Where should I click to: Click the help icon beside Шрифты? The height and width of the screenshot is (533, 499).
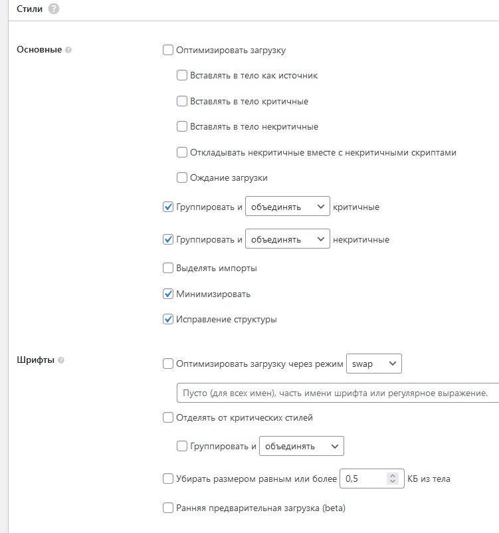[x=61, y=361]
